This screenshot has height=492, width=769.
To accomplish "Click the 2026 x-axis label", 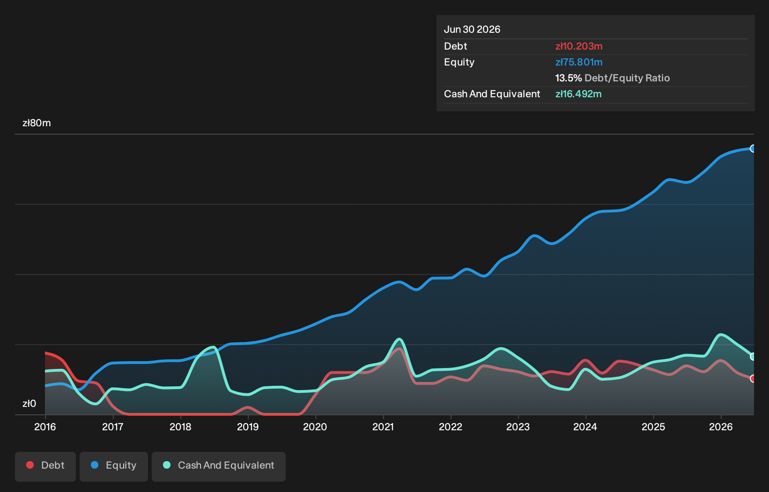I will [721, 427].
